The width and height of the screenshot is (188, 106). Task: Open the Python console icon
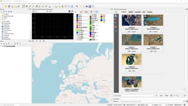click(x=77, y=6)
